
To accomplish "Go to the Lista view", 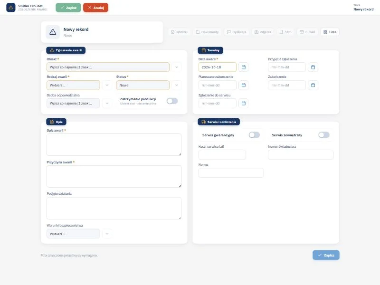I will [x=330, y=32].
